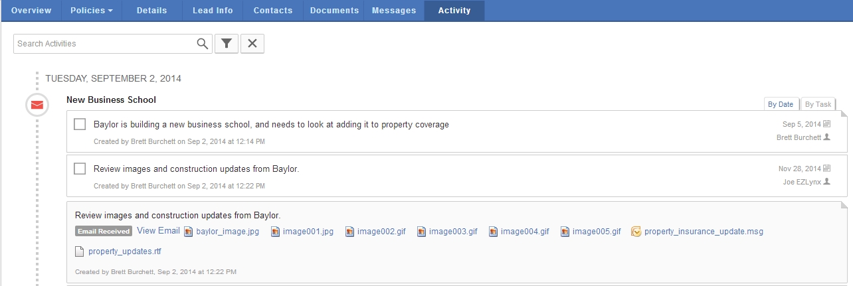853x286 pixels.
Task: Open property_updates.rtf attachment link
Action: (125, 251)
